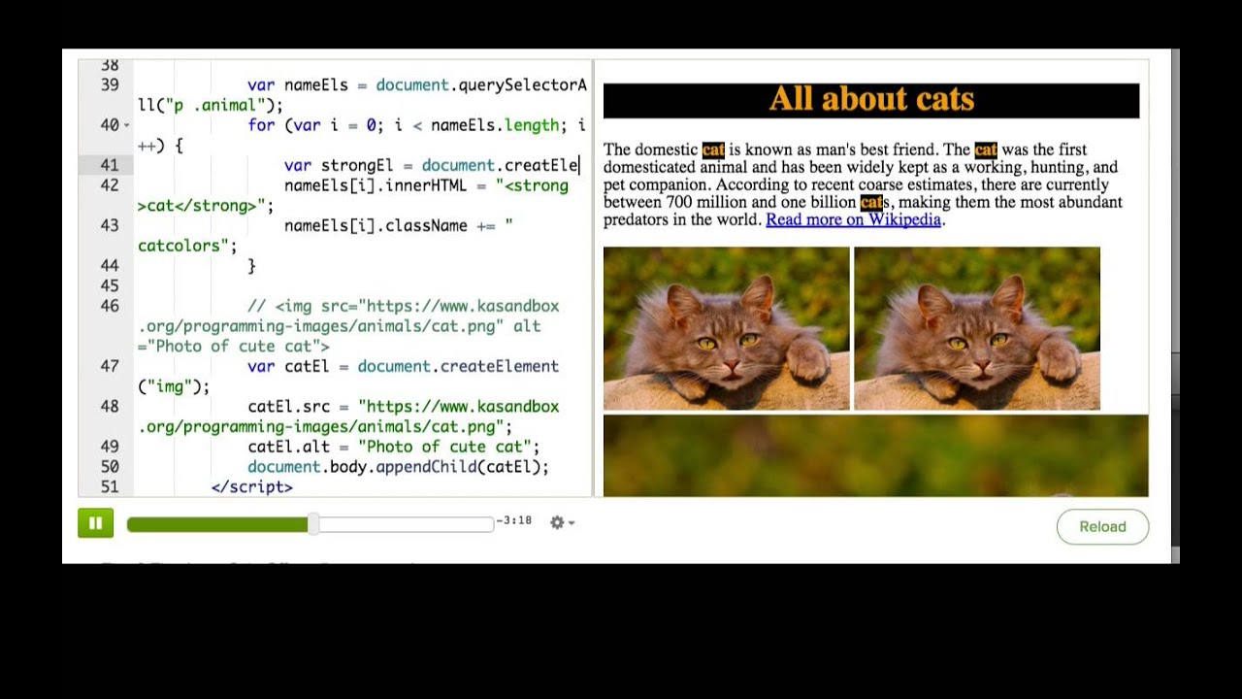Click the unplayed portion of the progress bar
This screenshot has width=1242, height=699.
[406, 524]
